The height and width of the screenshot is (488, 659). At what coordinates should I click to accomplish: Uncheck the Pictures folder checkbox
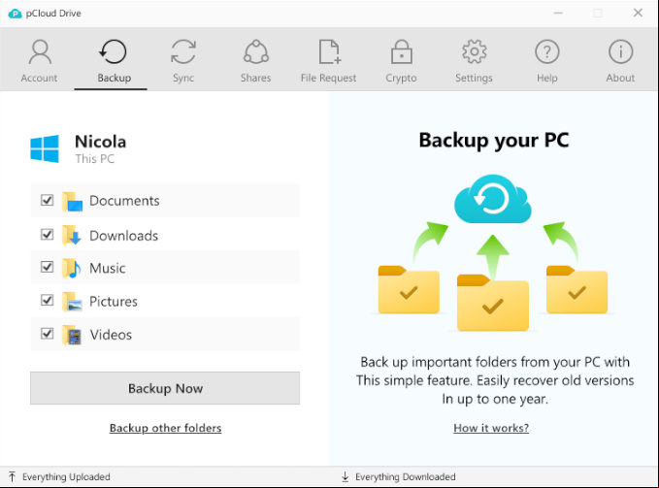(x=47, y=300)
